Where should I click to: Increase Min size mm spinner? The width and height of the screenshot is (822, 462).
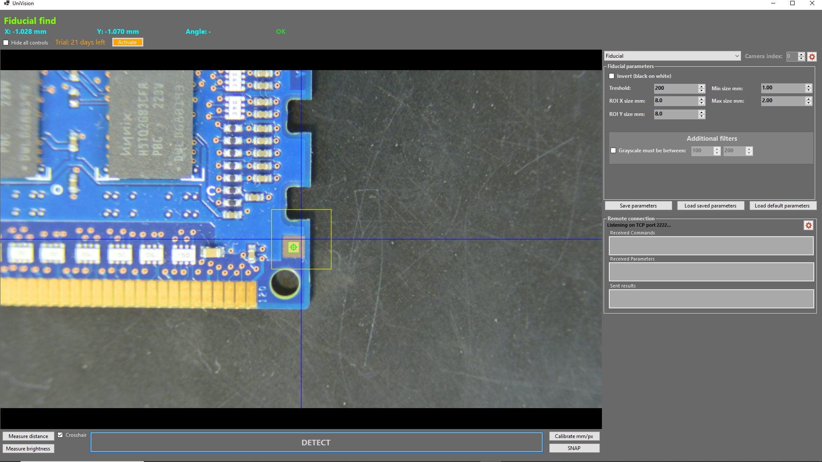pos(808,86)
